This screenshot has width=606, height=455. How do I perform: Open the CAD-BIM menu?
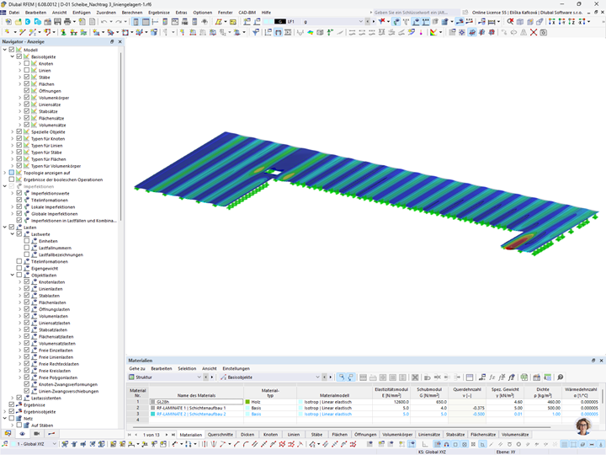(247, 13)
